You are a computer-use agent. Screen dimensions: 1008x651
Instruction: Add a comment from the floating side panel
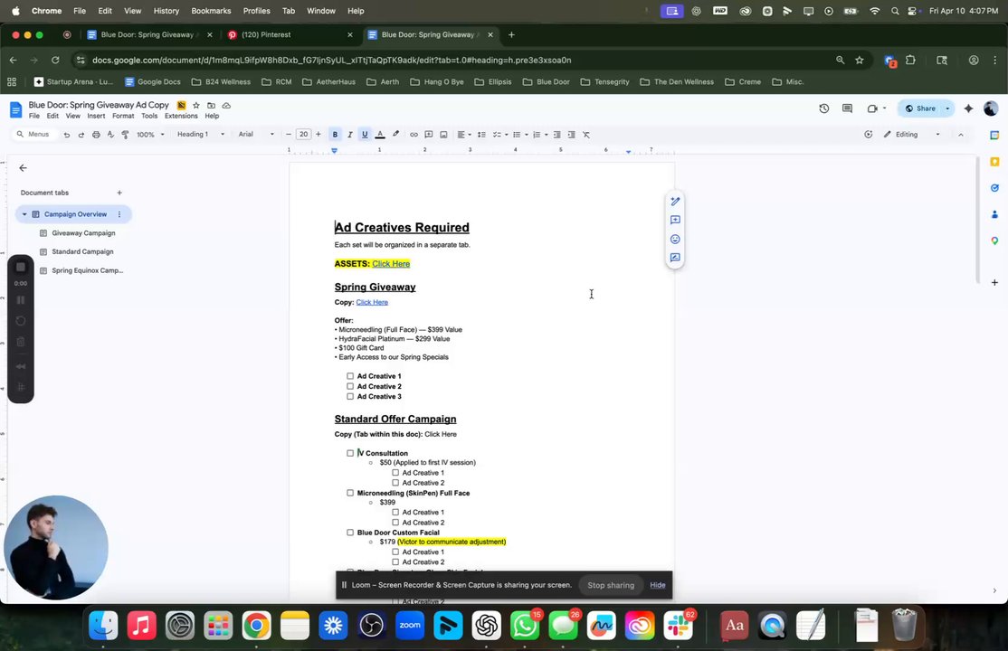(x=675, y=220)
